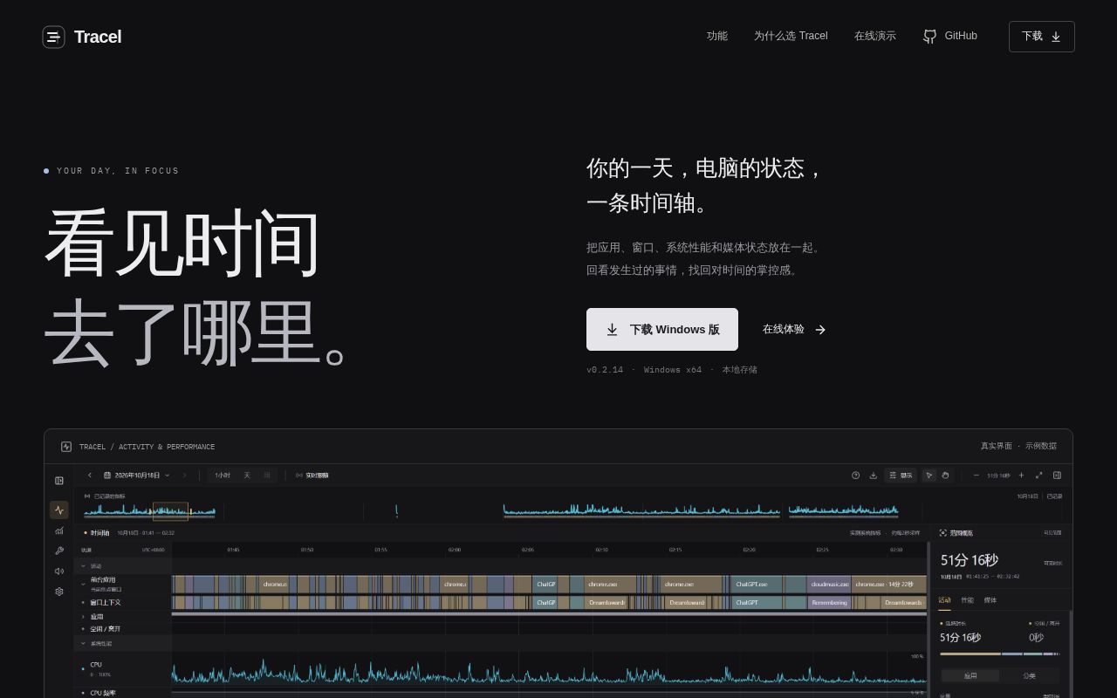Click the 下载 button in header

1042,37
